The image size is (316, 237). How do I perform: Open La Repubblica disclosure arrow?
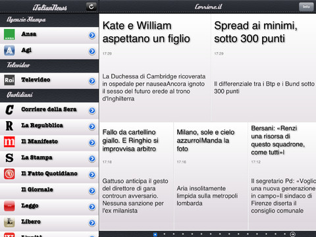[x=92, y=126]
